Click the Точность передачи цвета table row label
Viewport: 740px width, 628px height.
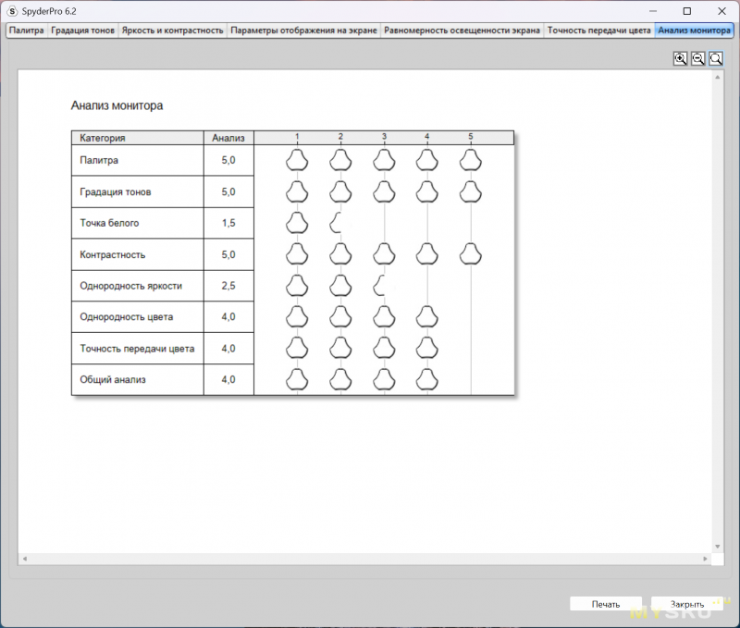point(137,349)
